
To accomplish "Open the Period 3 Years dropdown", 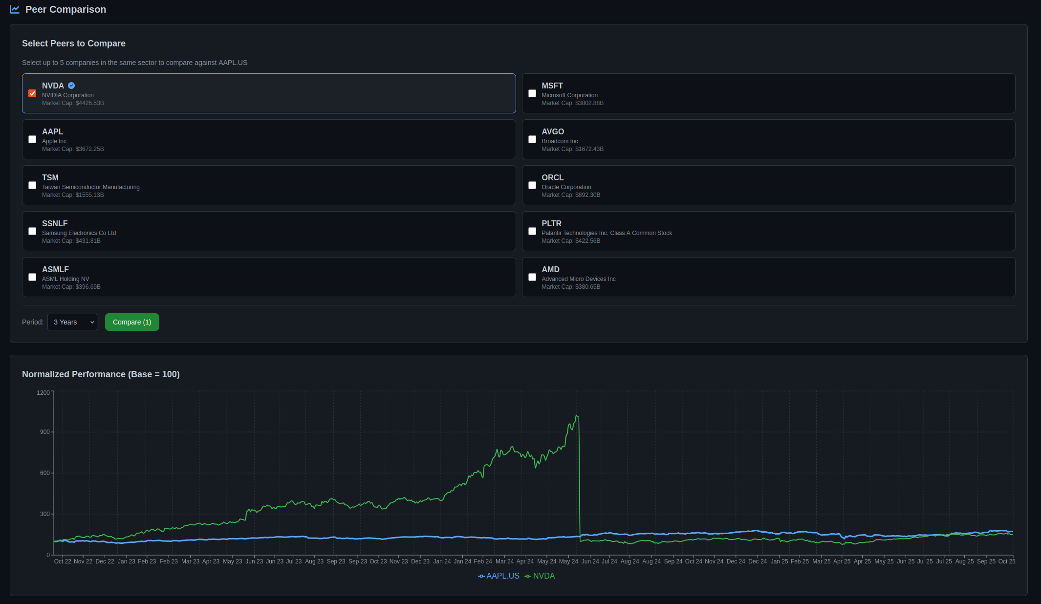I will [72, 322].
